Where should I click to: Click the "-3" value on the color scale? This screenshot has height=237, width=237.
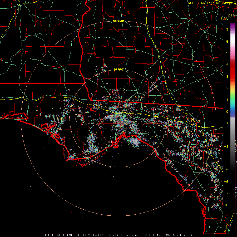coord(226,147)
